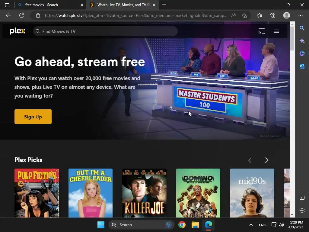Open the Pulp Fiction poster
This screenshot has height=232, width=309.
click(x=37, y=193)
